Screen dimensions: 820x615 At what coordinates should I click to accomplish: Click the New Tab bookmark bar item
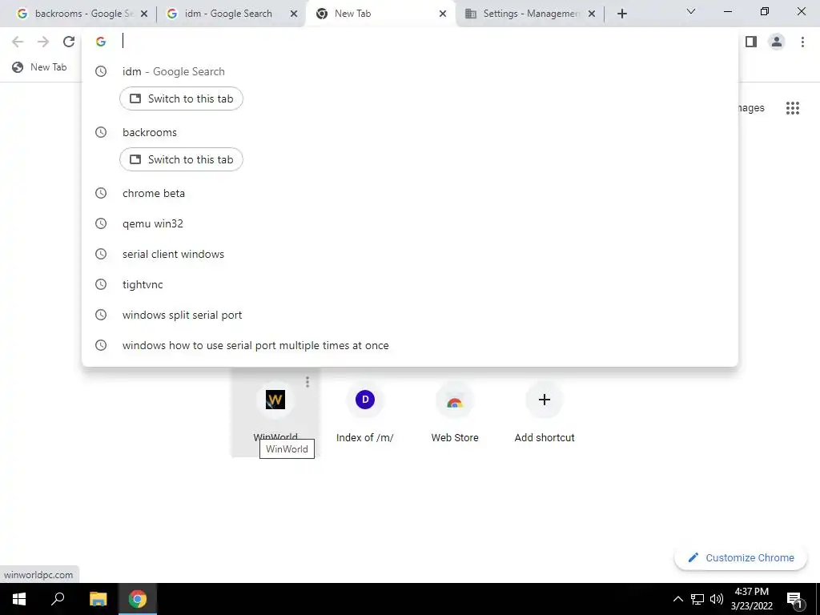40,67
